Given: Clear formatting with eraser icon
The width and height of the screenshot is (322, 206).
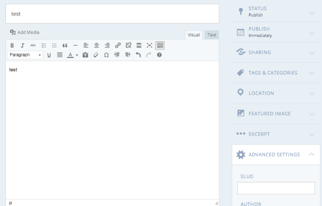Looking at the screenshot, I should point(96,55).
